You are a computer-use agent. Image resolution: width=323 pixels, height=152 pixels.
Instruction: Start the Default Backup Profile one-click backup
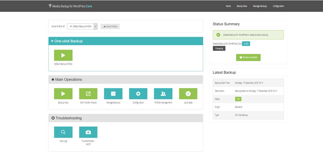click(63, 55)
